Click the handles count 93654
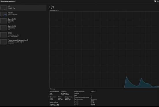 [x=68, y=99]
